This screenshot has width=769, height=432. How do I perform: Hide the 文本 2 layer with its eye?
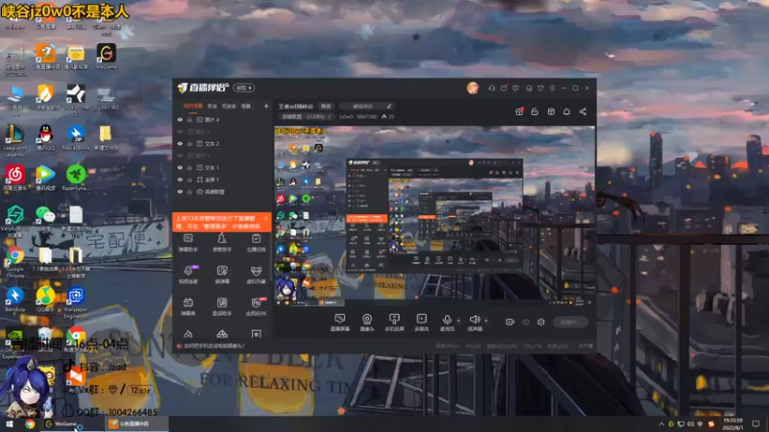click(x=180, y=143)
